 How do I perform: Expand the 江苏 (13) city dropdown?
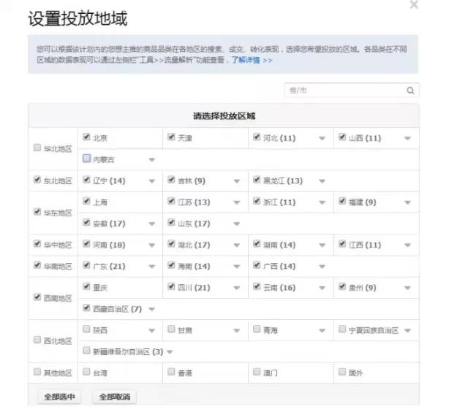click(237, 203)
